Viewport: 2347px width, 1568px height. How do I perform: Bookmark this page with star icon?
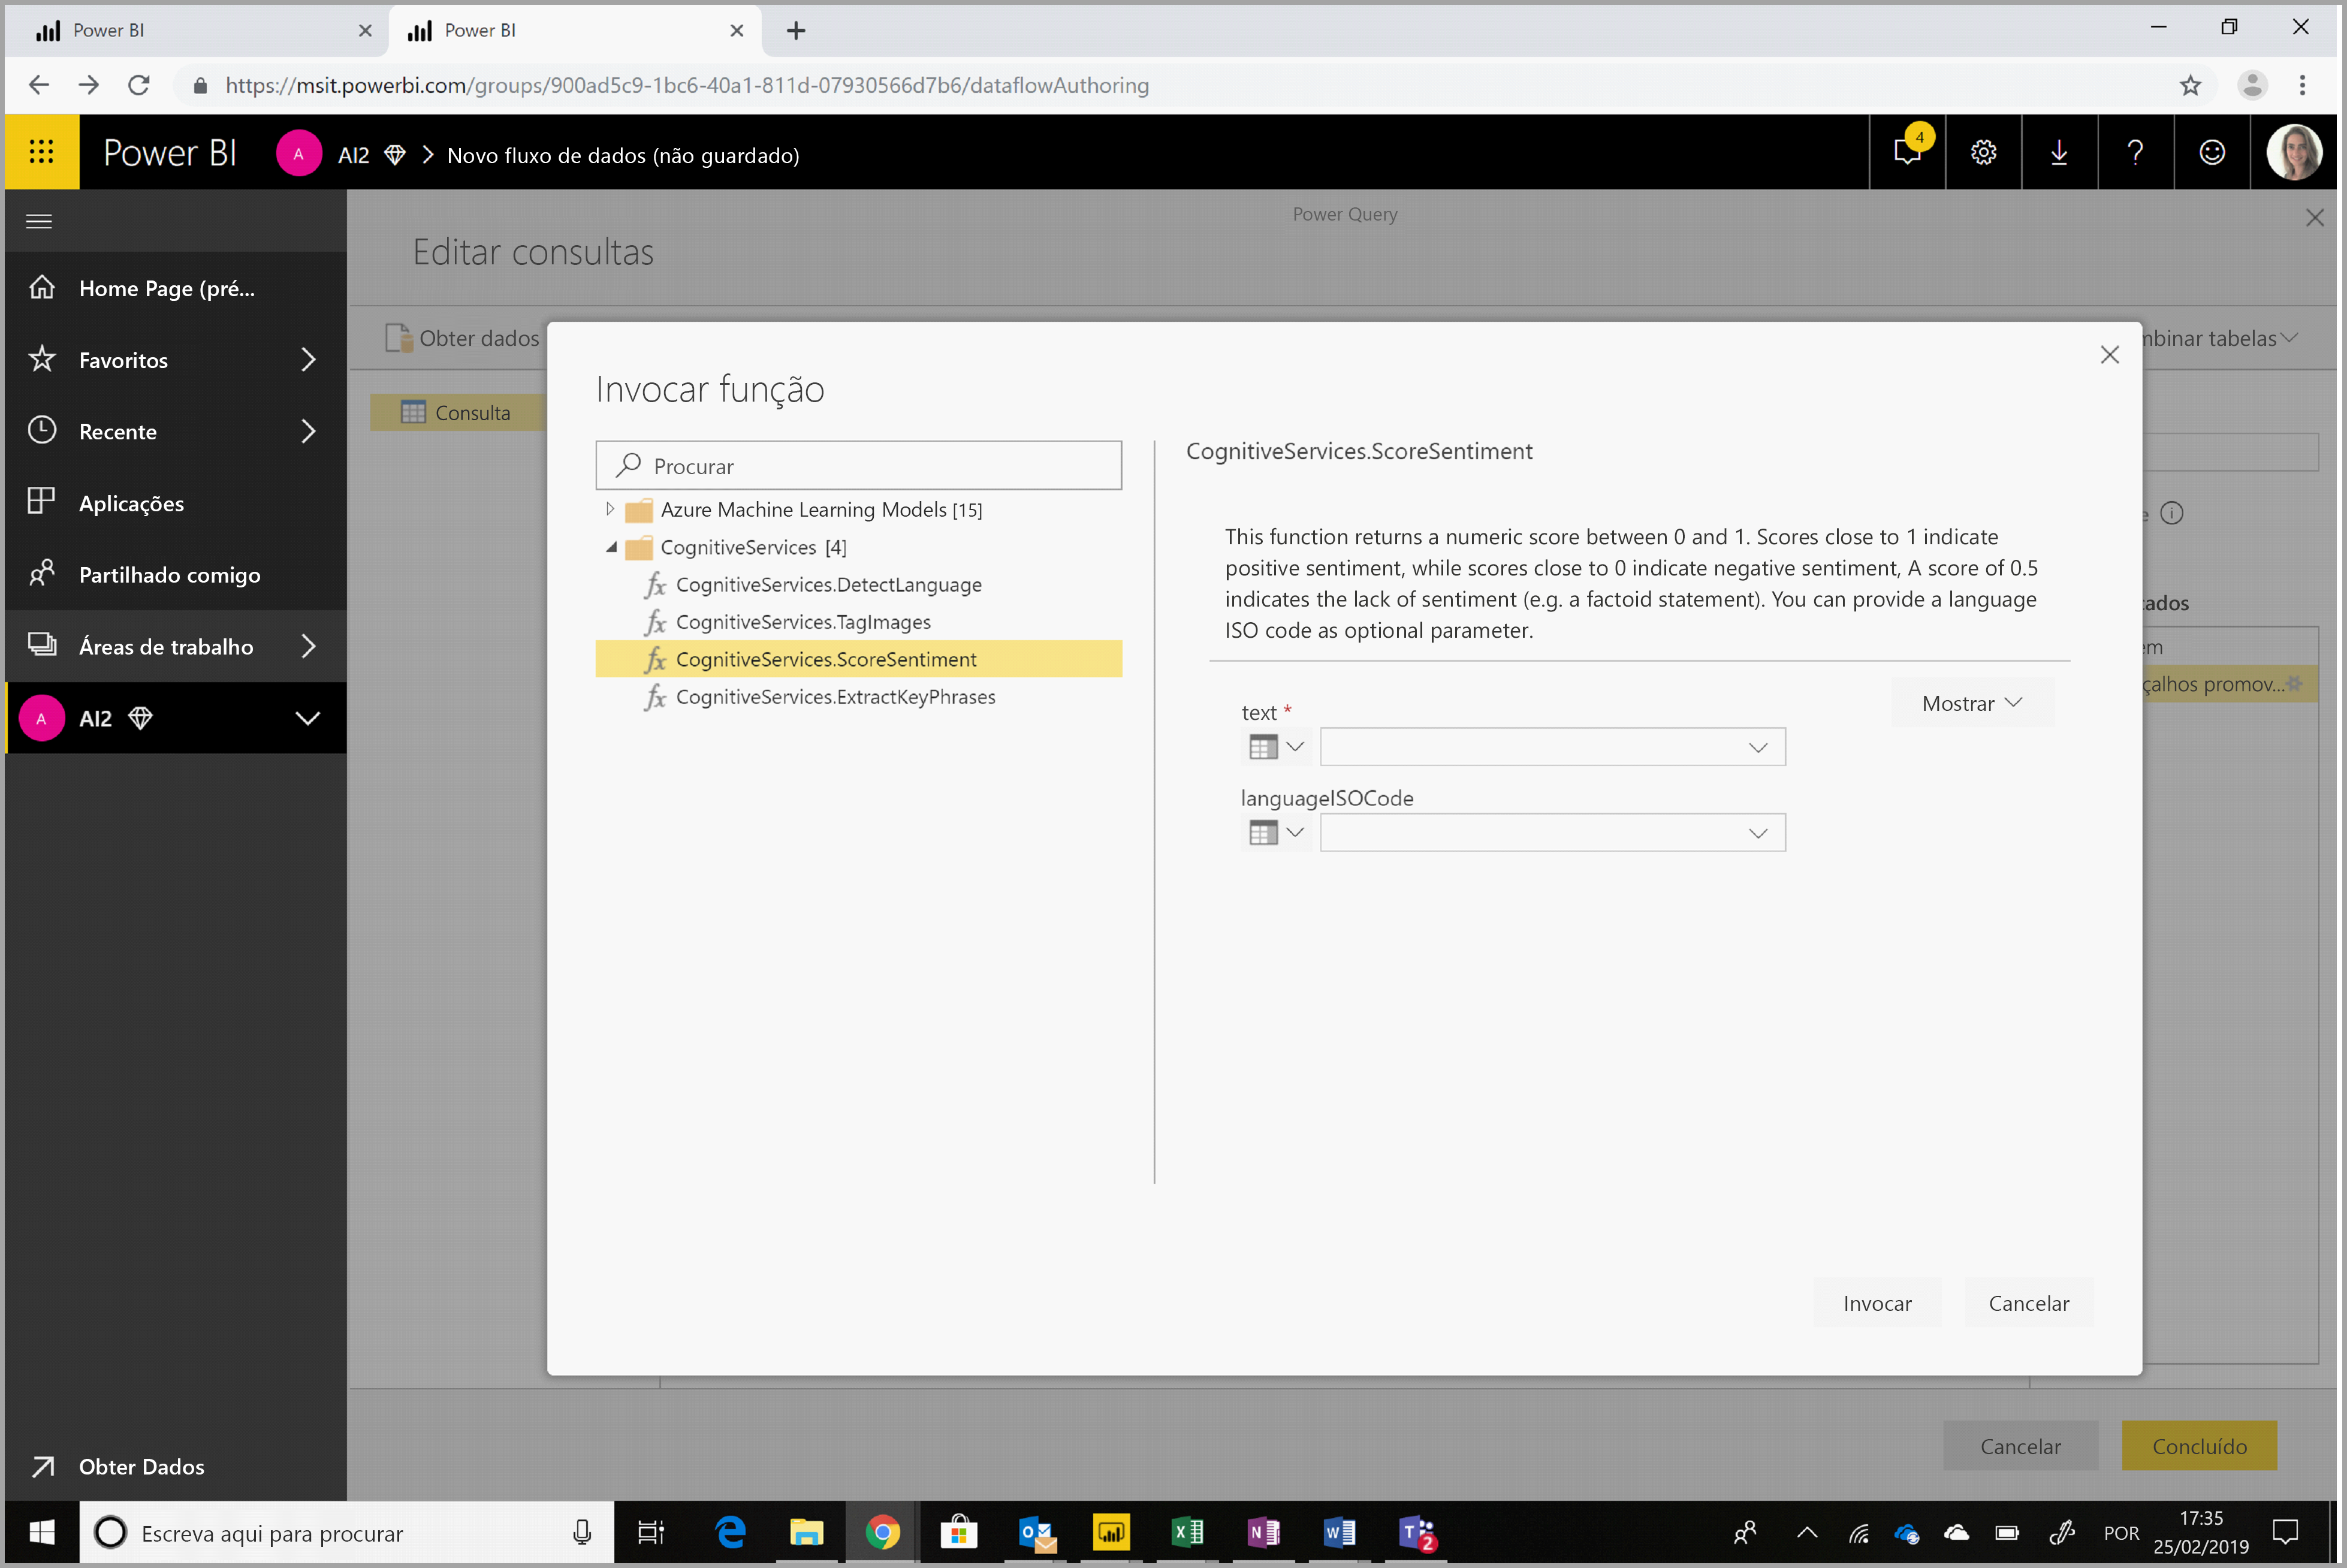click(x=2191, y=85)
